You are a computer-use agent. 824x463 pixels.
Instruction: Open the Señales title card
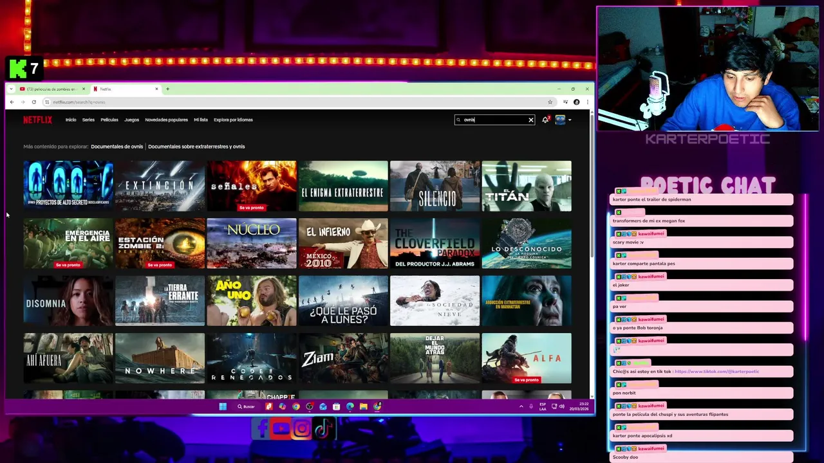252,186
